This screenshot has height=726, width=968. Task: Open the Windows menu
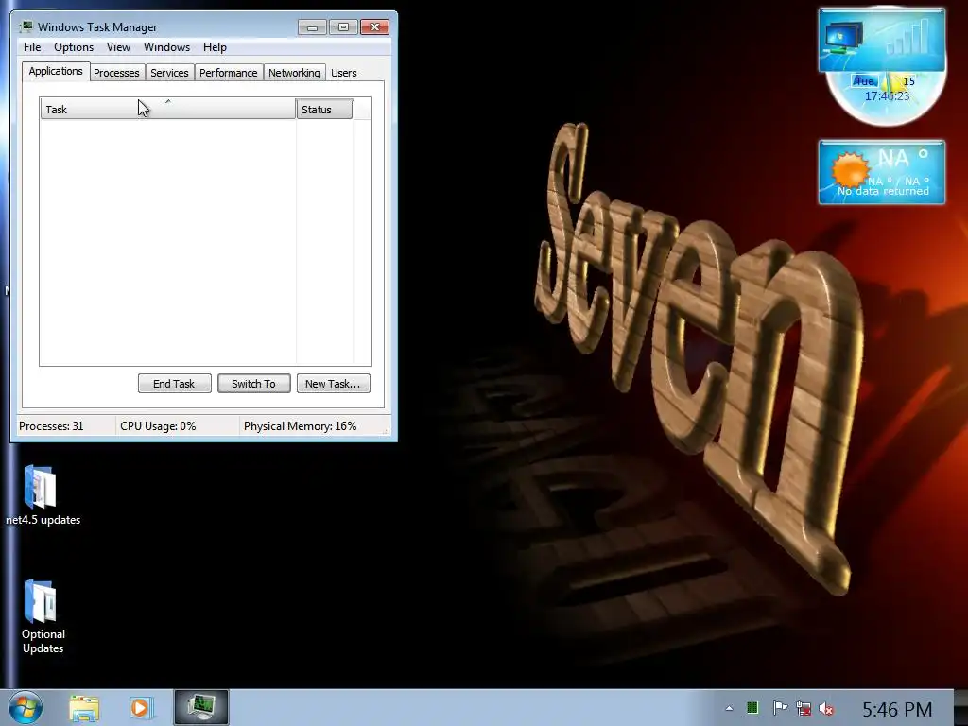coord(166,47)
